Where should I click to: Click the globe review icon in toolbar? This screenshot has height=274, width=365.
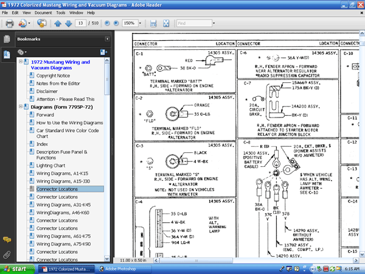[x=41, y=23]
